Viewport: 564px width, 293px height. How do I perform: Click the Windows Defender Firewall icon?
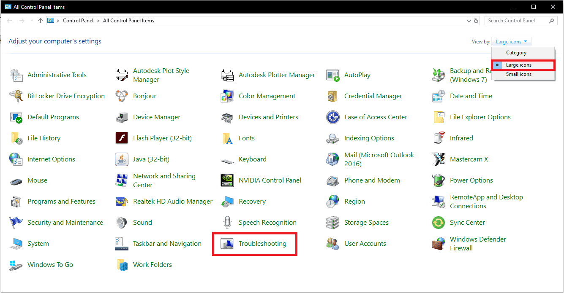[439, 244]
